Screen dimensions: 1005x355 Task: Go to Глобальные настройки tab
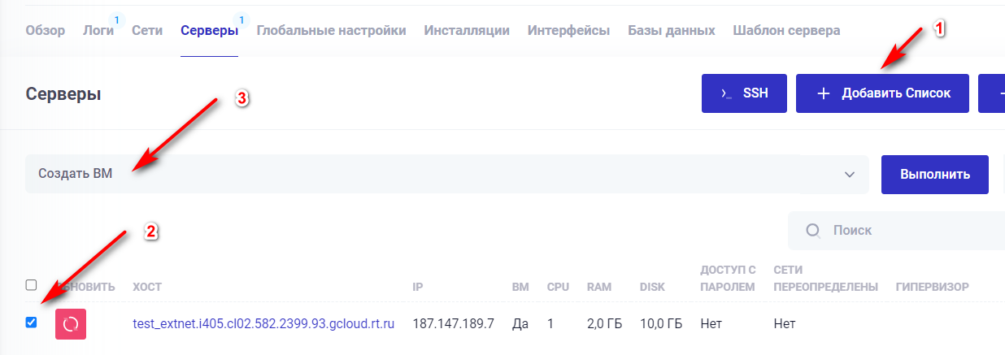(x=331, y=30)
